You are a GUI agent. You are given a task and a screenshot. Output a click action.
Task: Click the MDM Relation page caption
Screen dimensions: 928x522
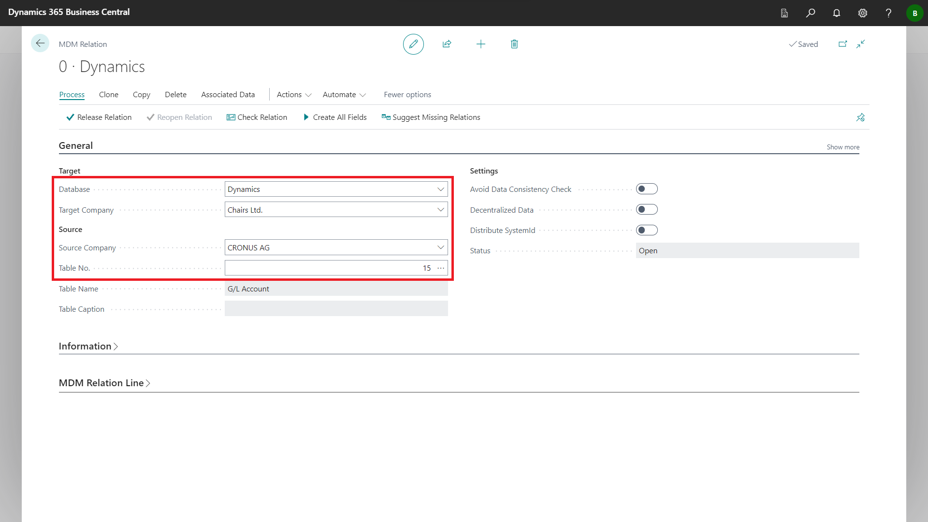pos(83,44)
